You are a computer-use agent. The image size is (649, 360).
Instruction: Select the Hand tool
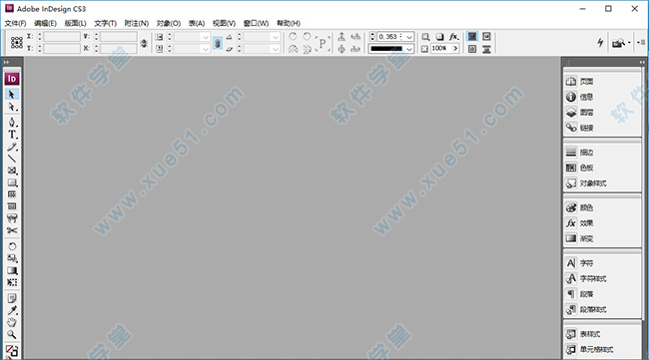pyautogui.click(x=12, y=322)
